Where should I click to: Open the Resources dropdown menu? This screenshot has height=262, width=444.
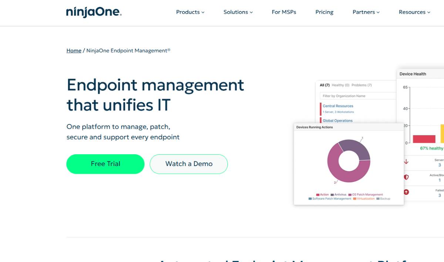pos(414,12)
